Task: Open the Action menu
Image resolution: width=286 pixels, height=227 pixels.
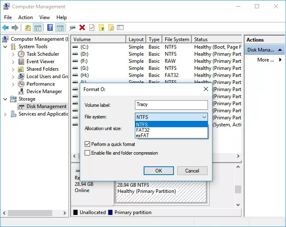Action: tap(25, 17)
